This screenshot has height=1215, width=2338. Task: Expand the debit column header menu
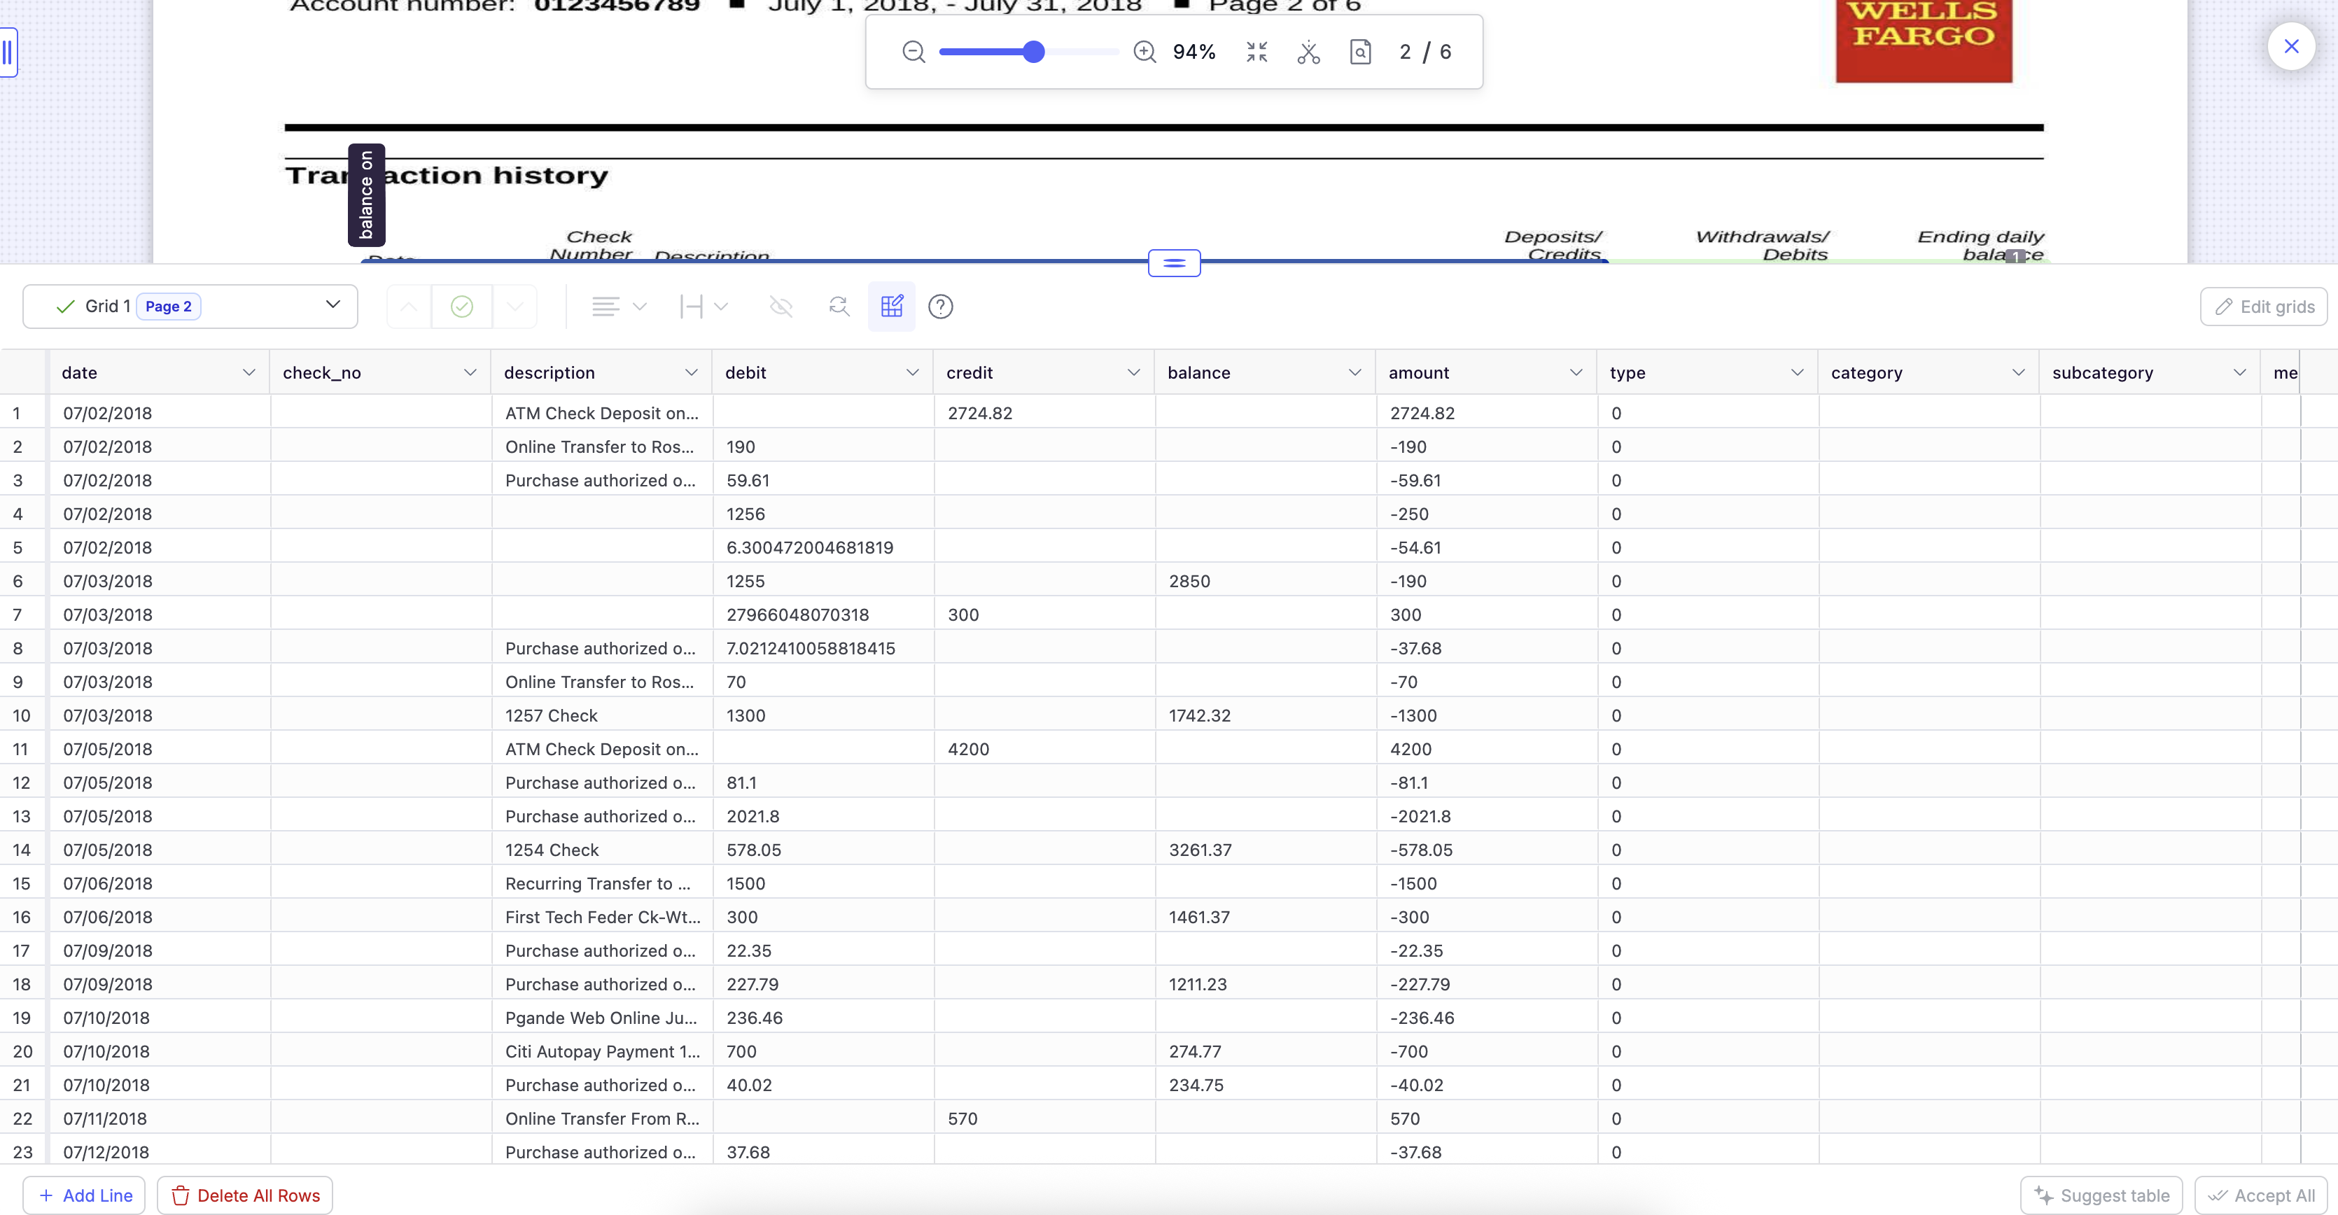(x=912, y=373)
